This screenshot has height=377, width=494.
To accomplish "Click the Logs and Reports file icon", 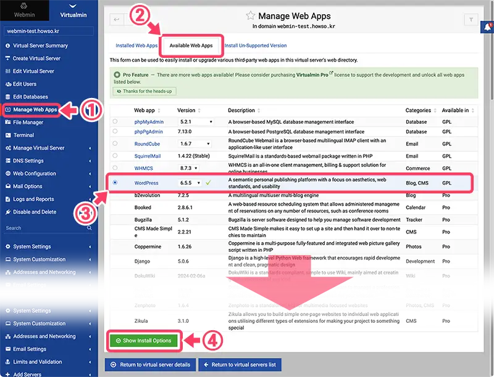I will pyautogui.click(x=8, y=199).
